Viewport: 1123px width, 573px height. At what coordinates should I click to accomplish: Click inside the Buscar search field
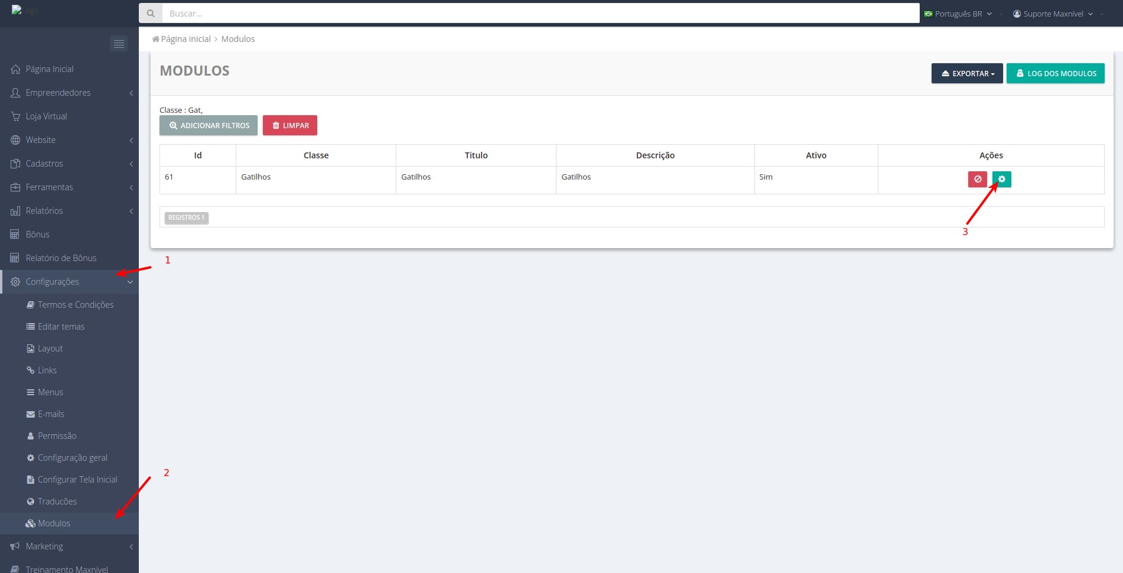pos(541,14)
